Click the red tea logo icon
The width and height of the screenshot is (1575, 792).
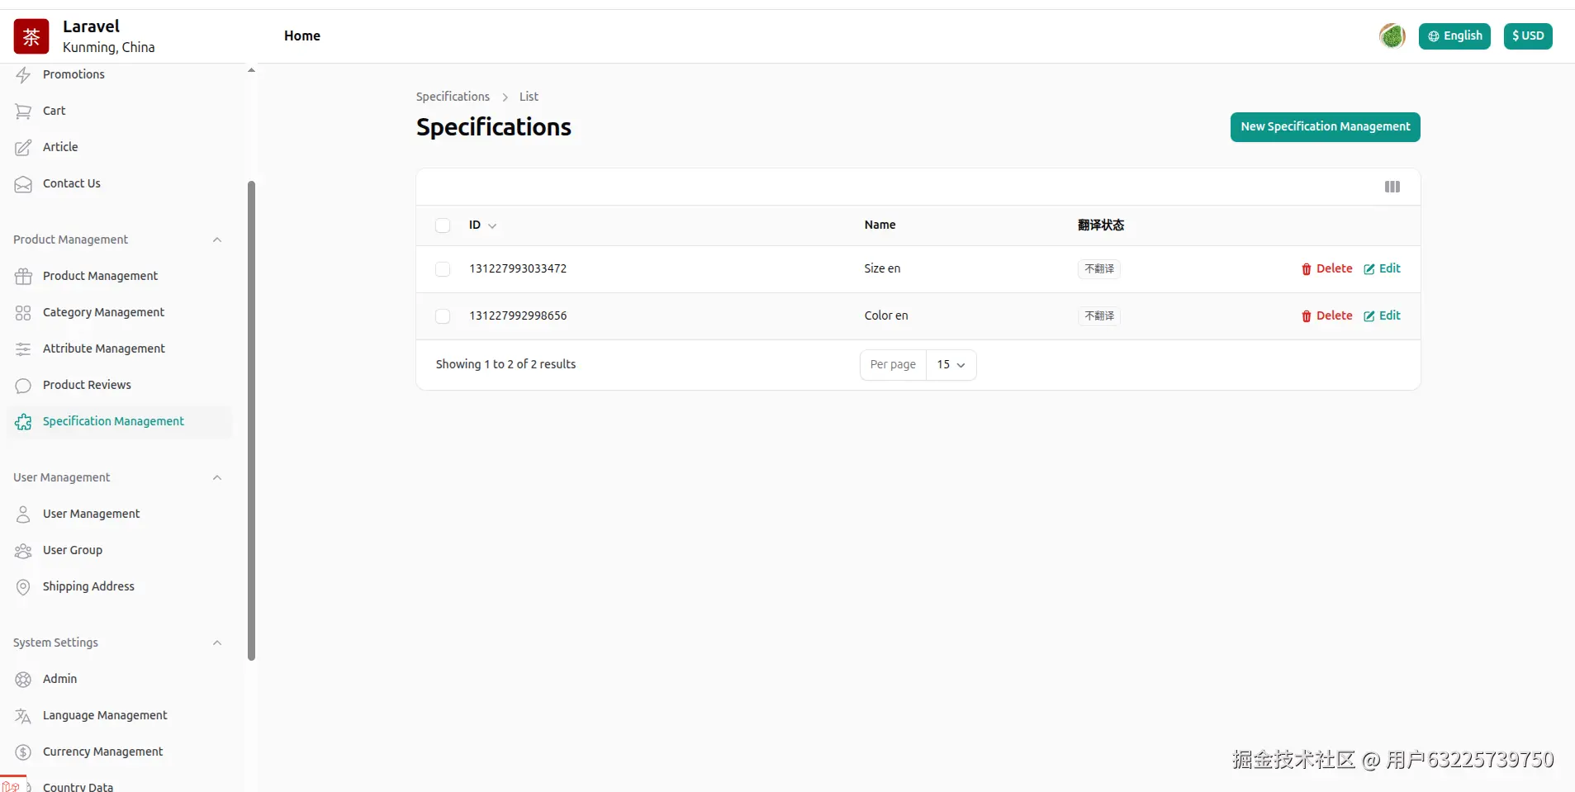pyautogui.click(x=31, y=36)
